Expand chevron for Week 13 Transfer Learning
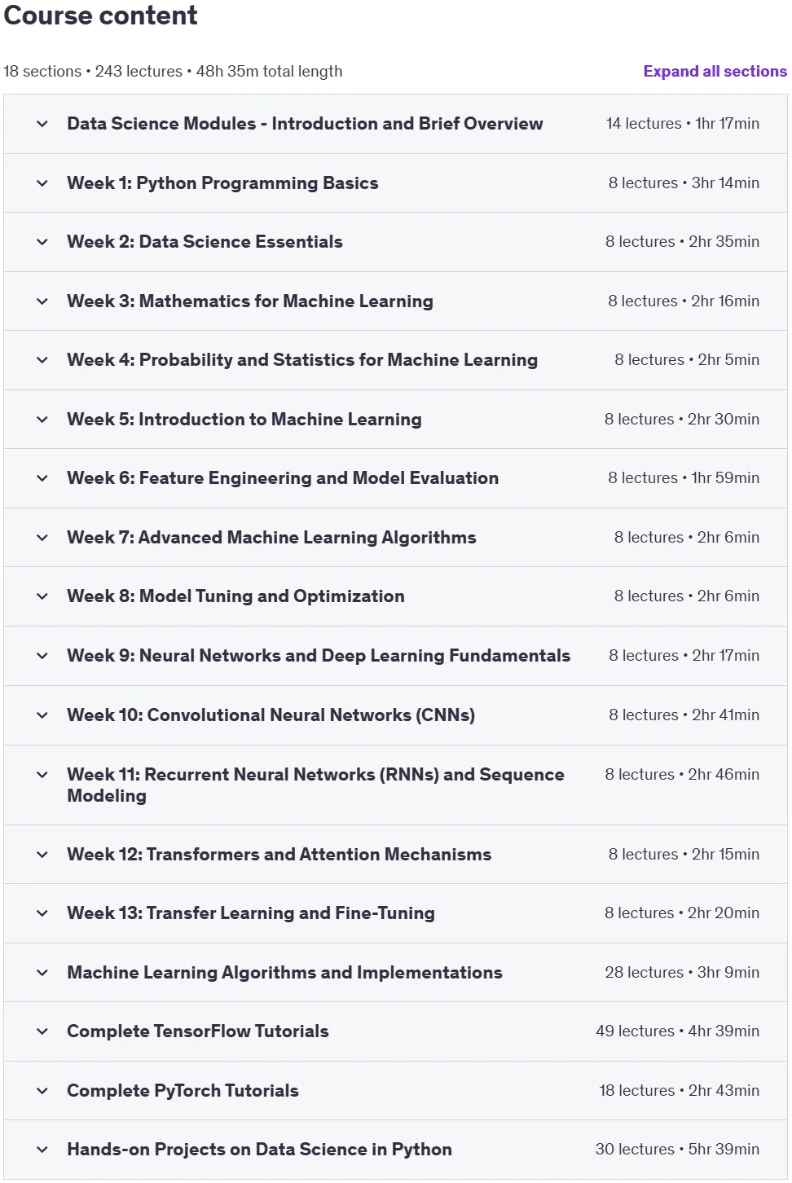This screenshot has height=1183, width=792. [42, 913]
